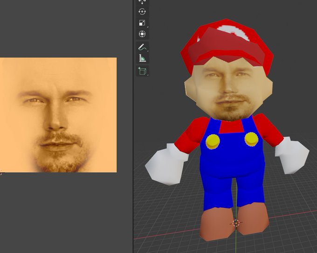The image size is (317, 253).
Task: Choose the Transform tool
Action: point(142,34)
